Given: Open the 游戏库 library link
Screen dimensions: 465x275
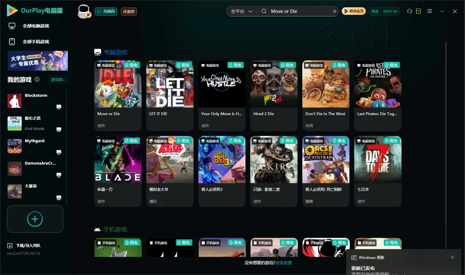Looking at the screenshot, I should [x=58, y=80].
